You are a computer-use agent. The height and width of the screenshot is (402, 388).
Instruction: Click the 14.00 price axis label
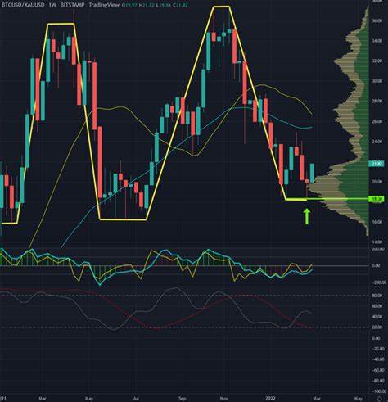(377, 242)
